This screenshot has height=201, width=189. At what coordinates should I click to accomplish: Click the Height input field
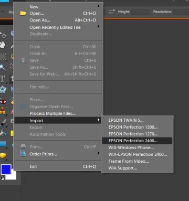click(140, 12)
